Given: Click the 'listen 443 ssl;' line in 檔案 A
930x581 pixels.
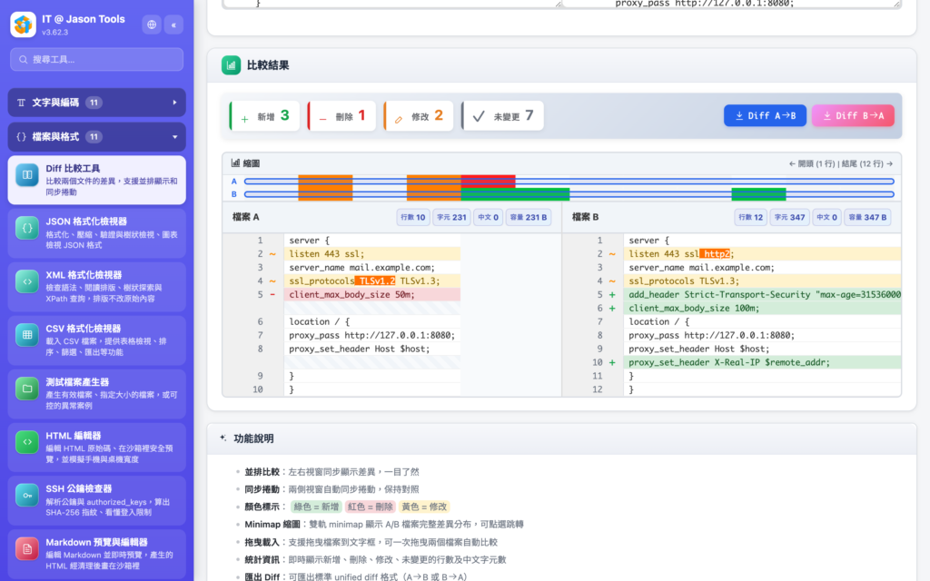Looking at the screenshot, I should [x=371, y=254].
